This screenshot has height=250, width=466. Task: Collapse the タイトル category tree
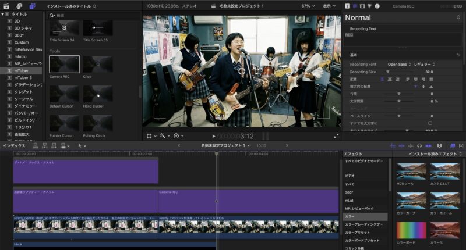point(3,14)
